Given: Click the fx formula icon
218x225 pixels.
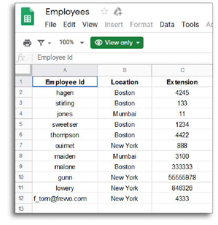Looking at the screenshot, I should [x=21, y=58].
